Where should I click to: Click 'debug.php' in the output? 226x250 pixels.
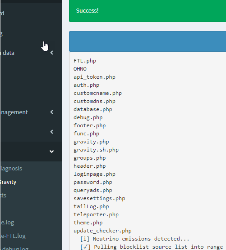click(x=88, y=117)
